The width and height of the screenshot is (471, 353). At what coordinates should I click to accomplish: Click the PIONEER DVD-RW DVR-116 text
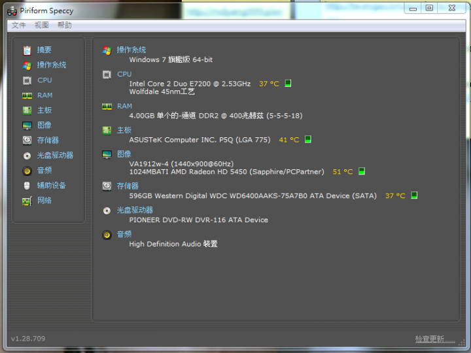coord(199,220)
